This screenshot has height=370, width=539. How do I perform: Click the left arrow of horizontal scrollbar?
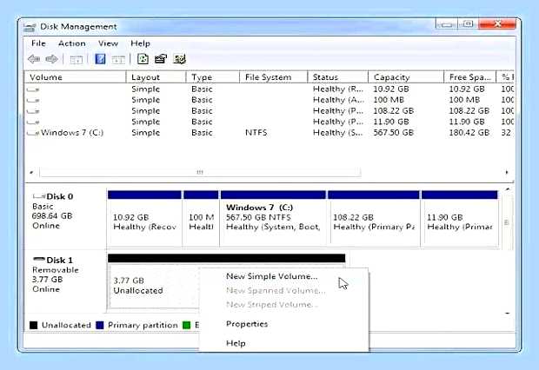tap(31, 172)
